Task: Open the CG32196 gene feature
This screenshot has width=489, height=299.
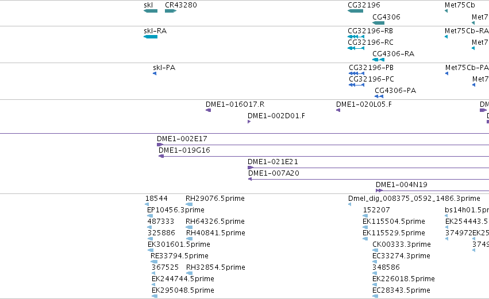Action: tap(355, 11)
